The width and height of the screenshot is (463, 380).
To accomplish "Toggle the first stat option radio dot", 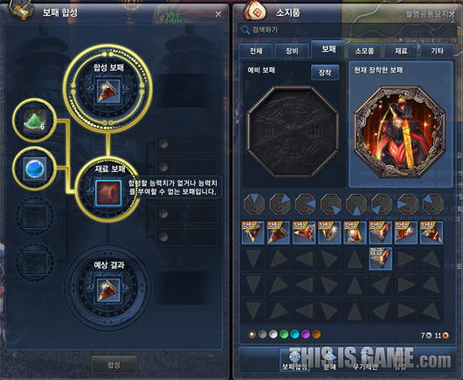I will coord(163,144).
